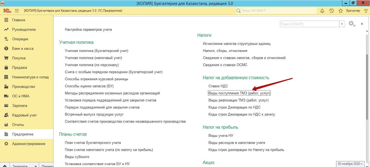This screenshot has width=370, height=167.
Task: Click the notifications bell icon
Action: [x=322, y=11]
